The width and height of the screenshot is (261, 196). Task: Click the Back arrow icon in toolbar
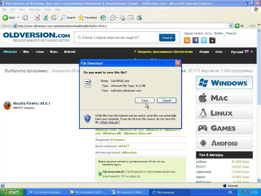[5, 18]
